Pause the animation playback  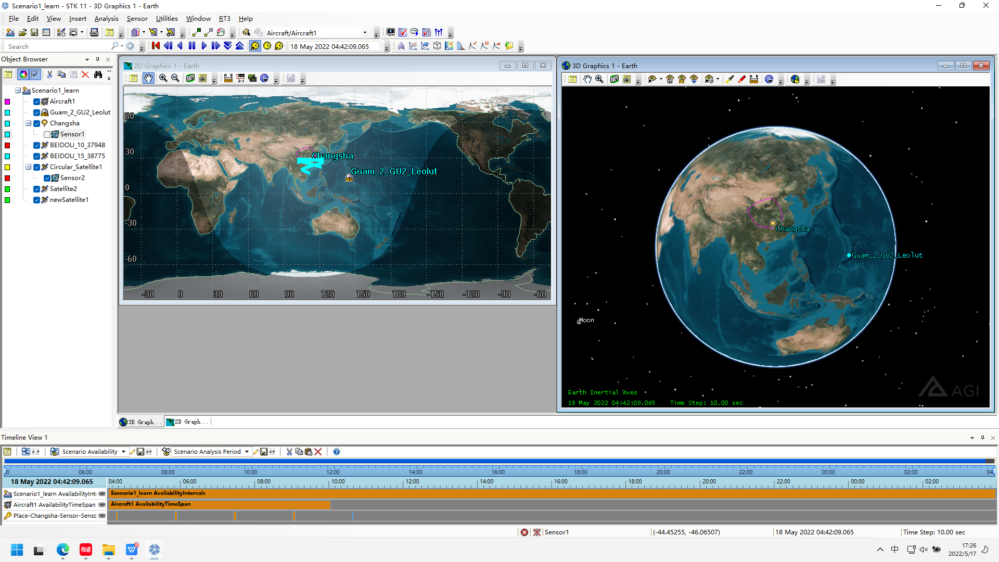(x=191, y=46)
